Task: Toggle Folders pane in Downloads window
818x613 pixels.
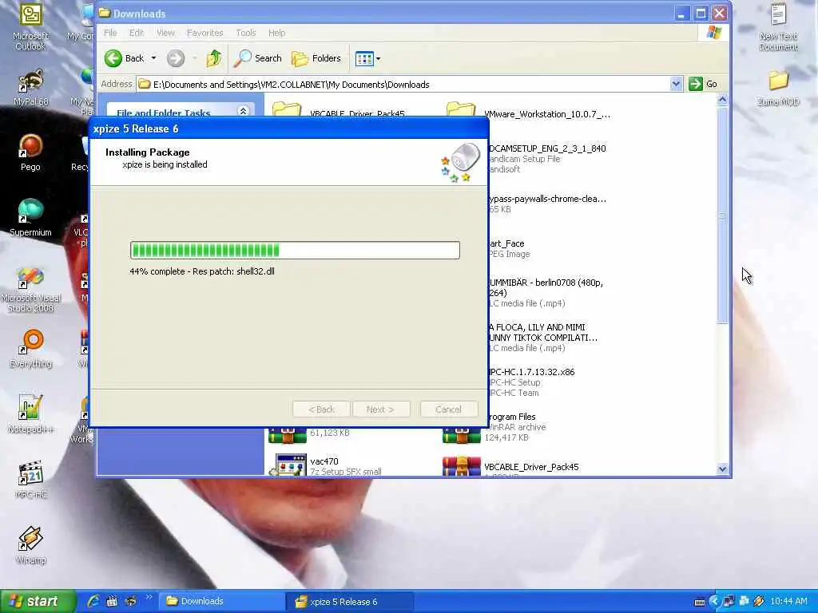Action: tap(316, 58)
